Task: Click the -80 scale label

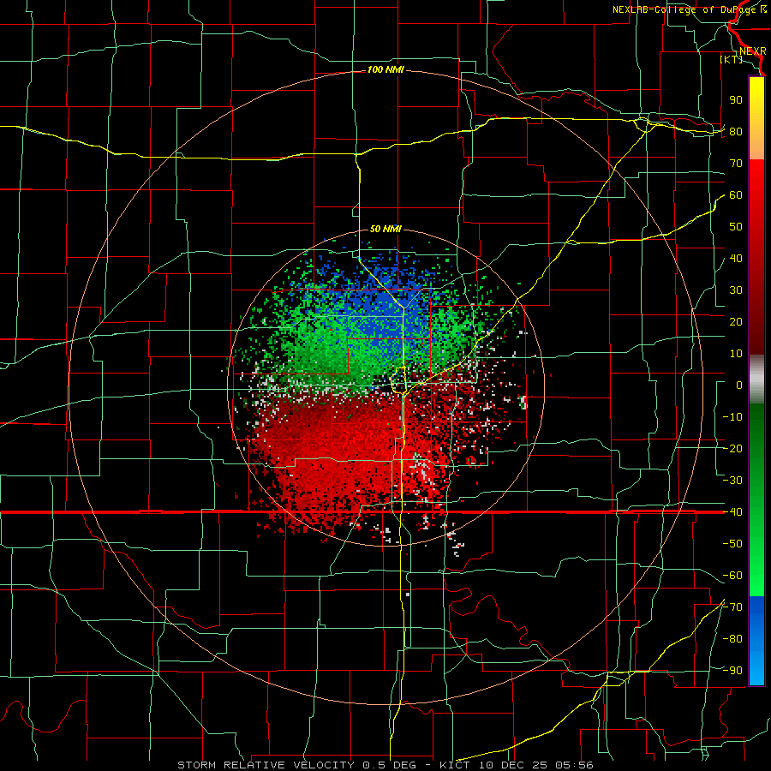Action: [732, 639]
